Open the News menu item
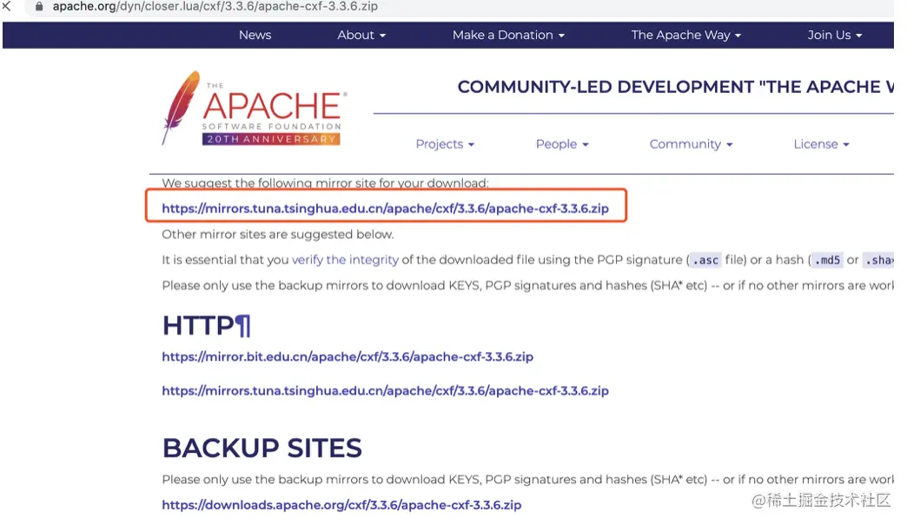Screen dimensions: 907x525 point(255,35)
